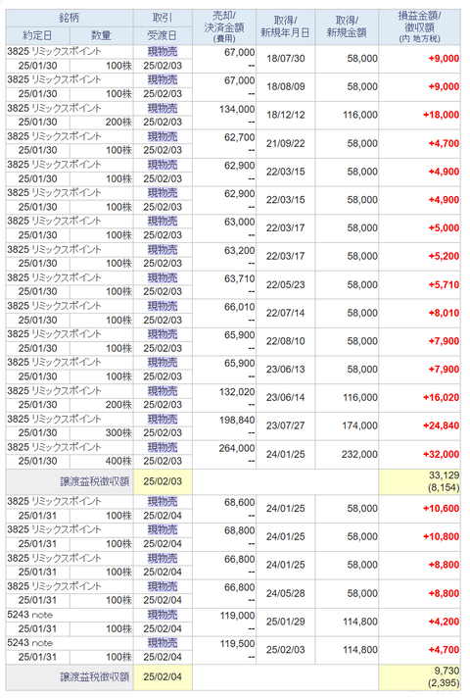Image resolution: width=470 pixels, height=699 pixels.
Task: Click the sale amount 264,000
Action: click(237, 448)
